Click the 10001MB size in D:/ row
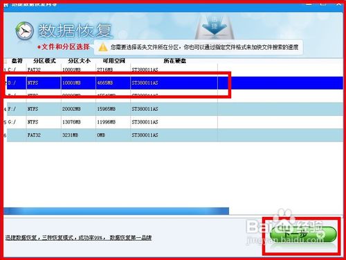Screen dimensions: 346x260 click(x=71, y=83)
